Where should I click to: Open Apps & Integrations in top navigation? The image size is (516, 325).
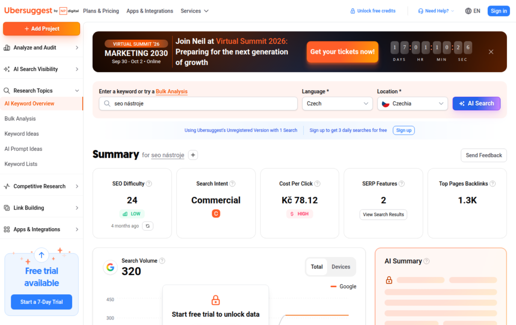pyautogui.click(x=150, y=11)
